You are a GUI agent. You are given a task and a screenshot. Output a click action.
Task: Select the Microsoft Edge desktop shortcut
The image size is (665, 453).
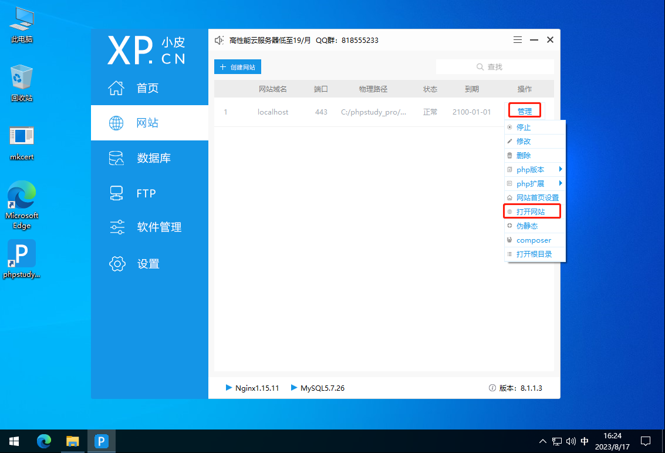[22, 205]
